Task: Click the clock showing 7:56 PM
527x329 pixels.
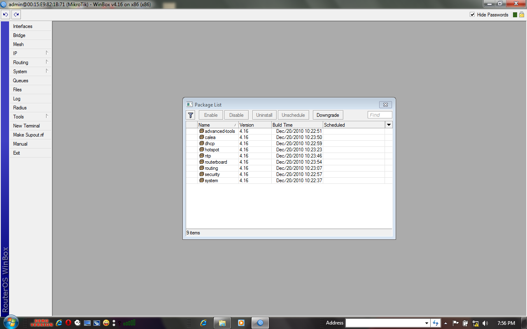Action: click(506, 323)
